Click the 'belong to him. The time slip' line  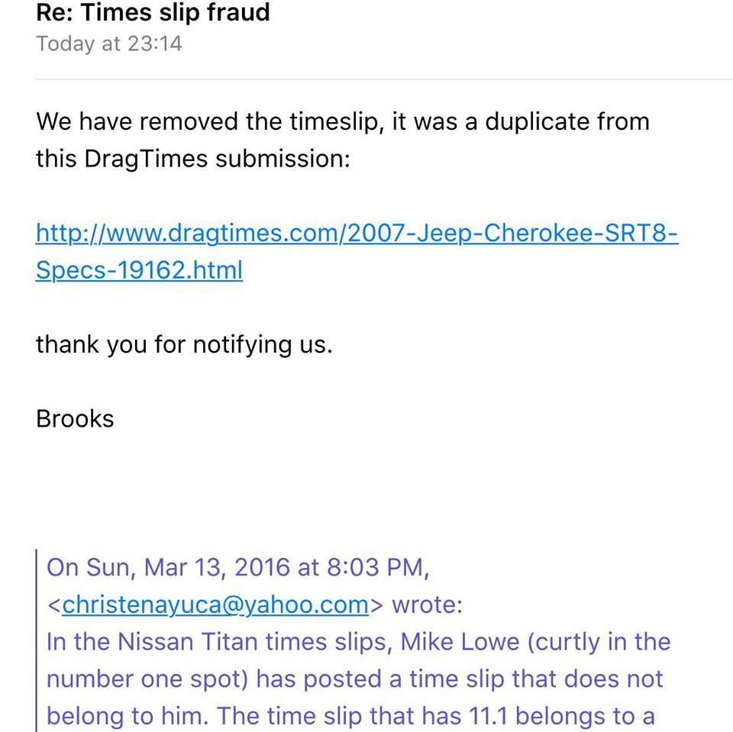pyautogui.click(x=350, y=716)
